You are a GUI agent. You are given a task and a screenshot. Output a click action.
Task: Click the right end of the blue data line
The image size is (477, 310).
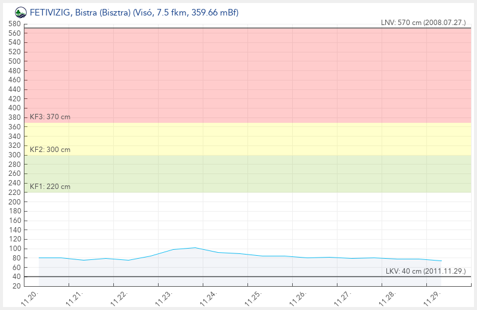(x=441, y=261)
